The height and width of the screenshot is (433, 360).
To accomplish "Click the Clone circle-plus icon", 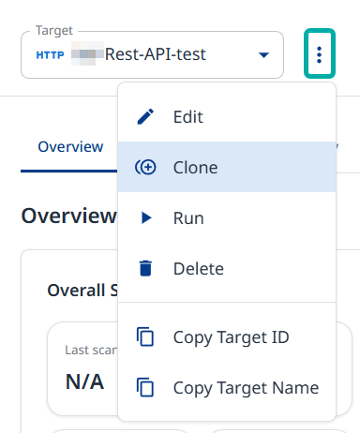I will tap(145, 167).
